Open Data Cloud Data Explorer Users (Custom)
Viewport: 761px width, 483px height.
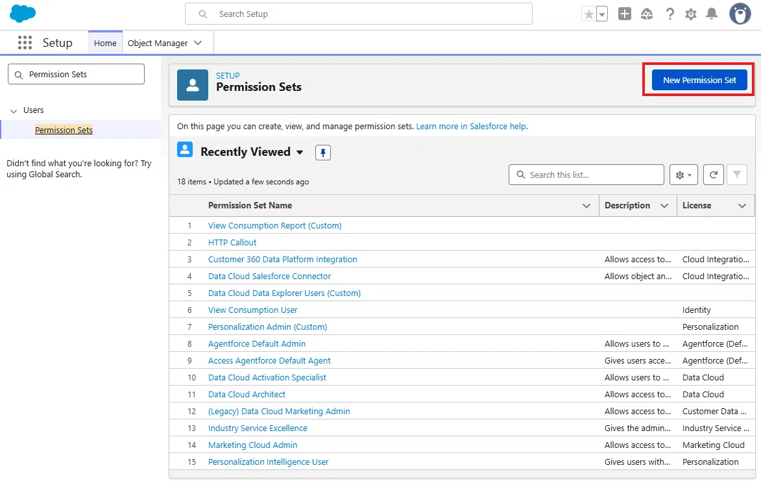coord(284,293)
